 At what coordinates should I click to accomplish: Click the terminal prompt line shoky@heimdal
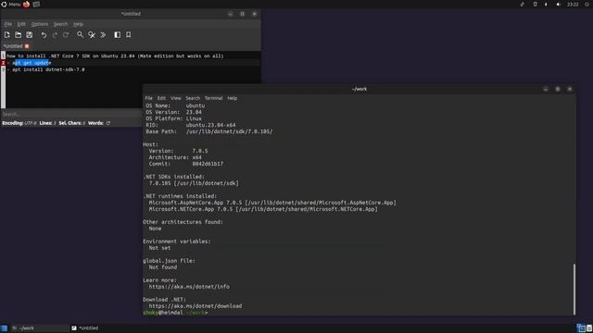coord(175,313)
